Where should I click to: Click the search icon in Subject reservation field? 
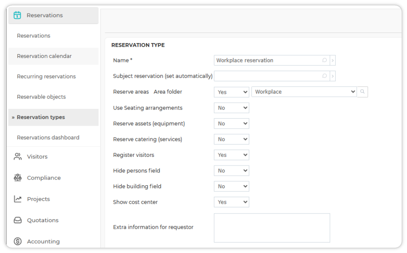(x=325, y=76)
